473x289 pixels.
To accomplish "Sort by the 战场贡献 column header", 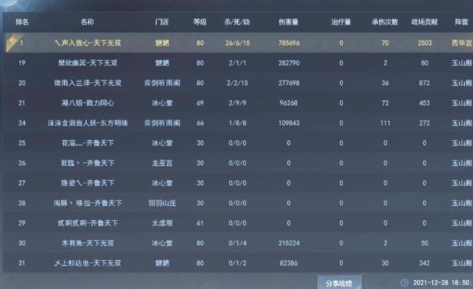I will click(425, 22).
